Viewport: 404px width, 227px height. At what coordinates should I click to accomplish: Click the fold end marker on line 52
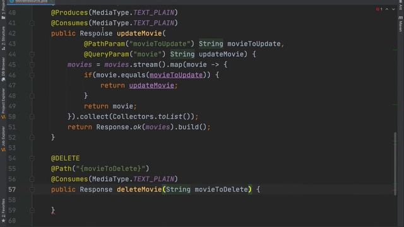[32, 137]
